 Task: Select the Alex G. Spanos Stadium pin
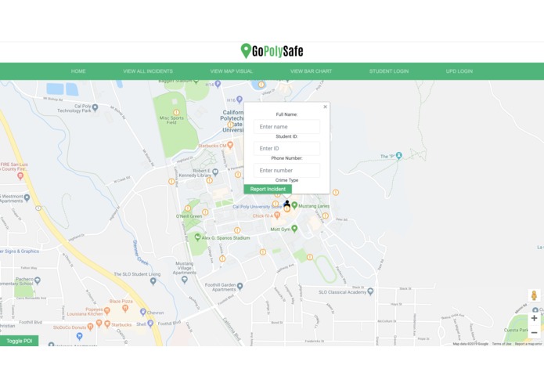[197, 237]
